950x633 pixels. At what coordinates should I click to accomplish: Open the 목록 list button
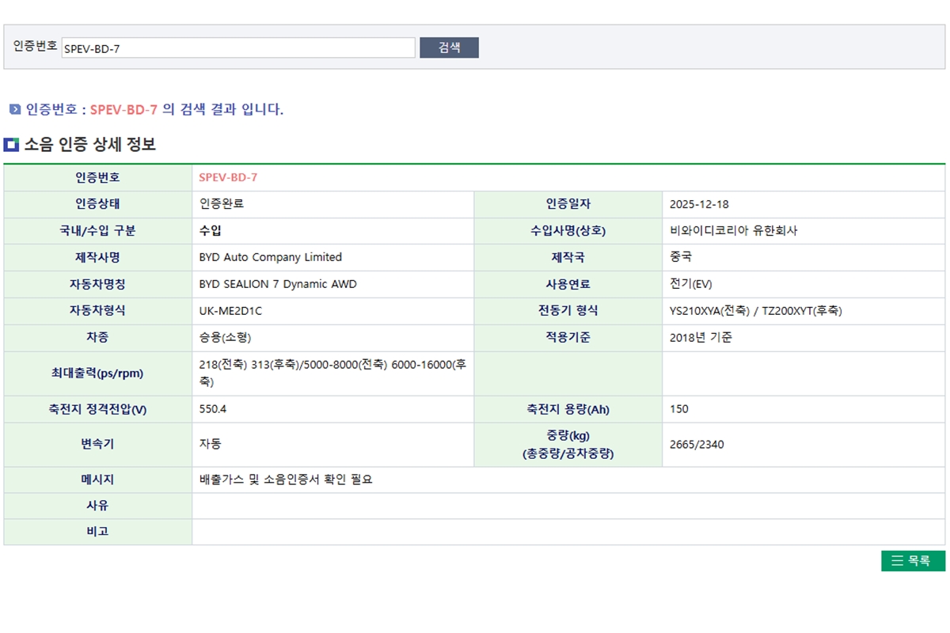[913, 560]
